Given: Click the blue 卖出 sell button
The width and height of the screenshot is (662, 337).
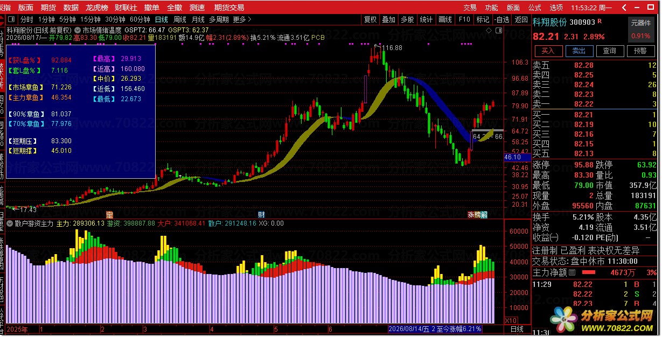Looking at the screenshot, I should 579,51.
